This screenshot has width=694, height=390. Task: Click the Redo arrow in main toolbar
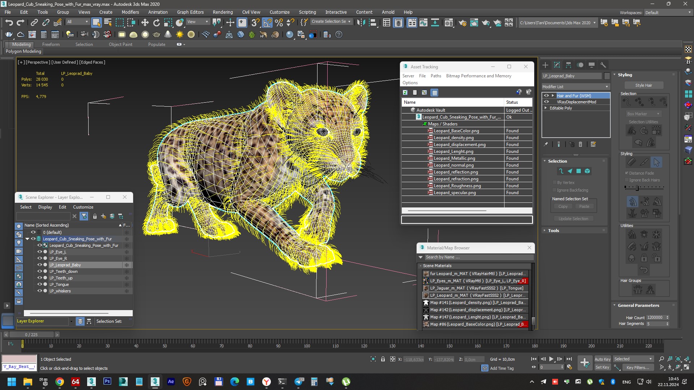(21, 23)
